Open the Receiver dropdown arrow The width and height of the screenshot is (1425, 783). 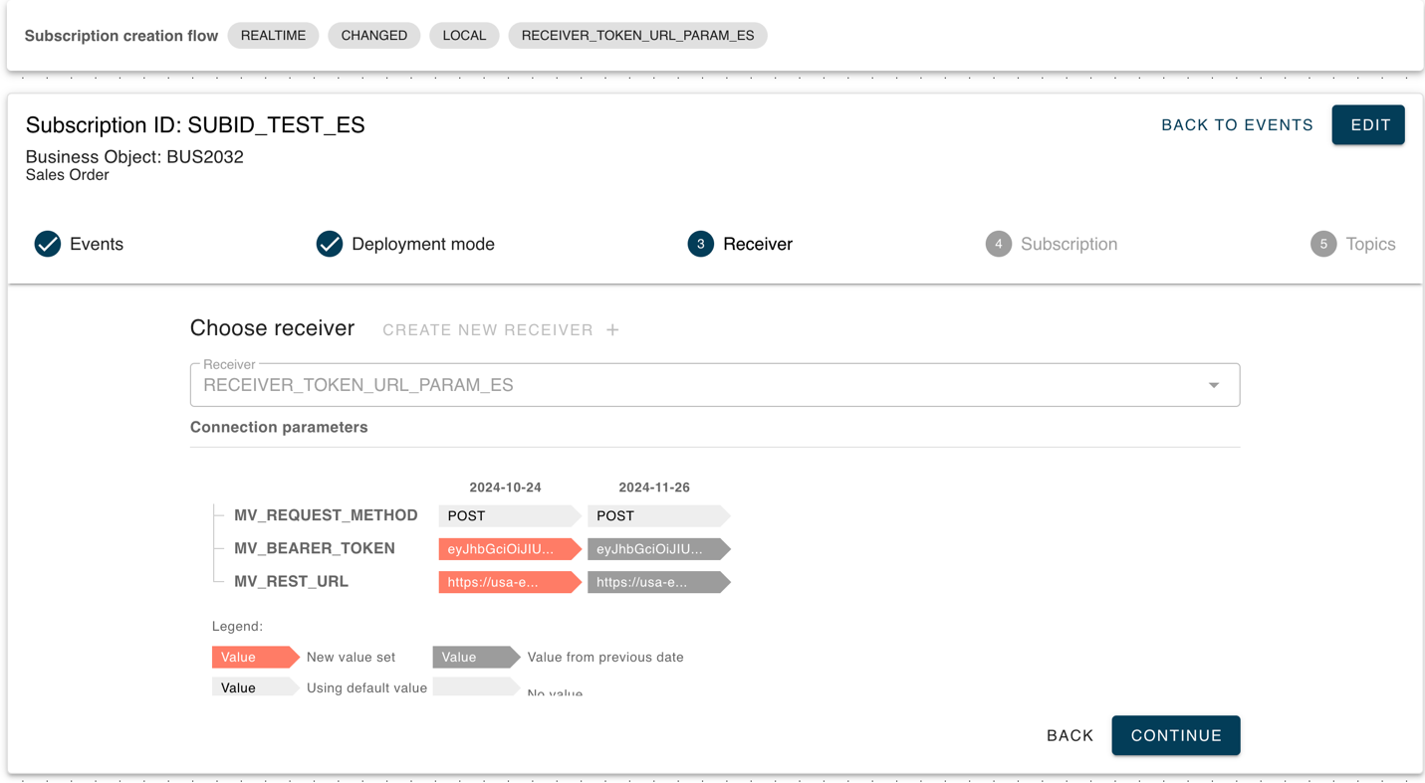[1213, 385]
